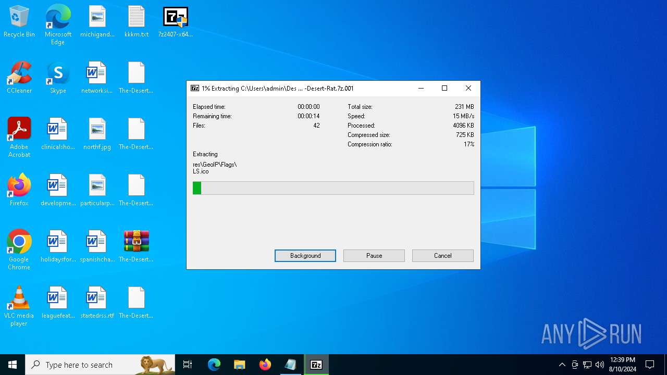The width and height of the screenshot is (667, 375).
Task: Select the michigand... image file icon
Action: (97, 22)
